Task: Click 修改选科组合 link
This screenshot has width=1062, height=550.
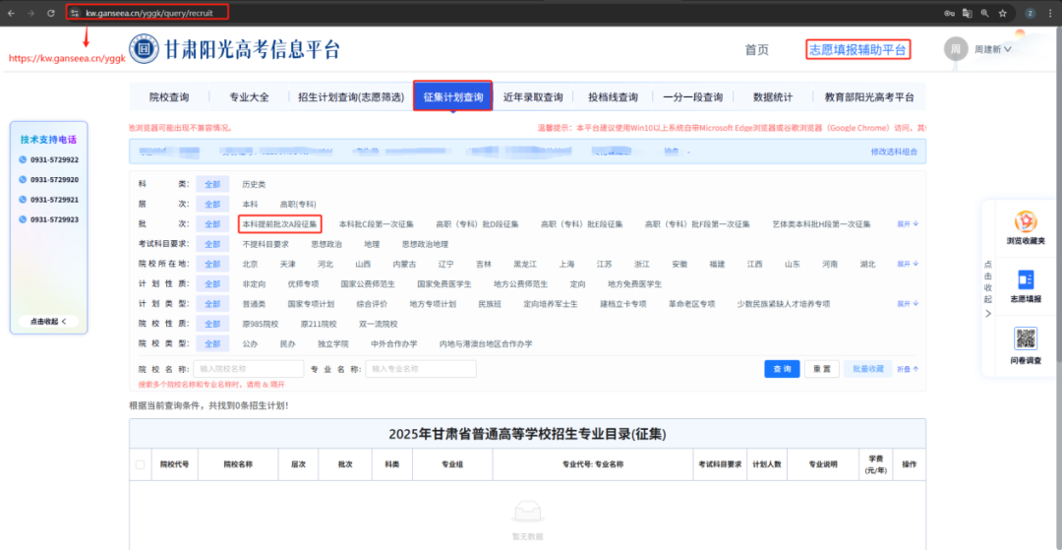Action: click(894, 152)
